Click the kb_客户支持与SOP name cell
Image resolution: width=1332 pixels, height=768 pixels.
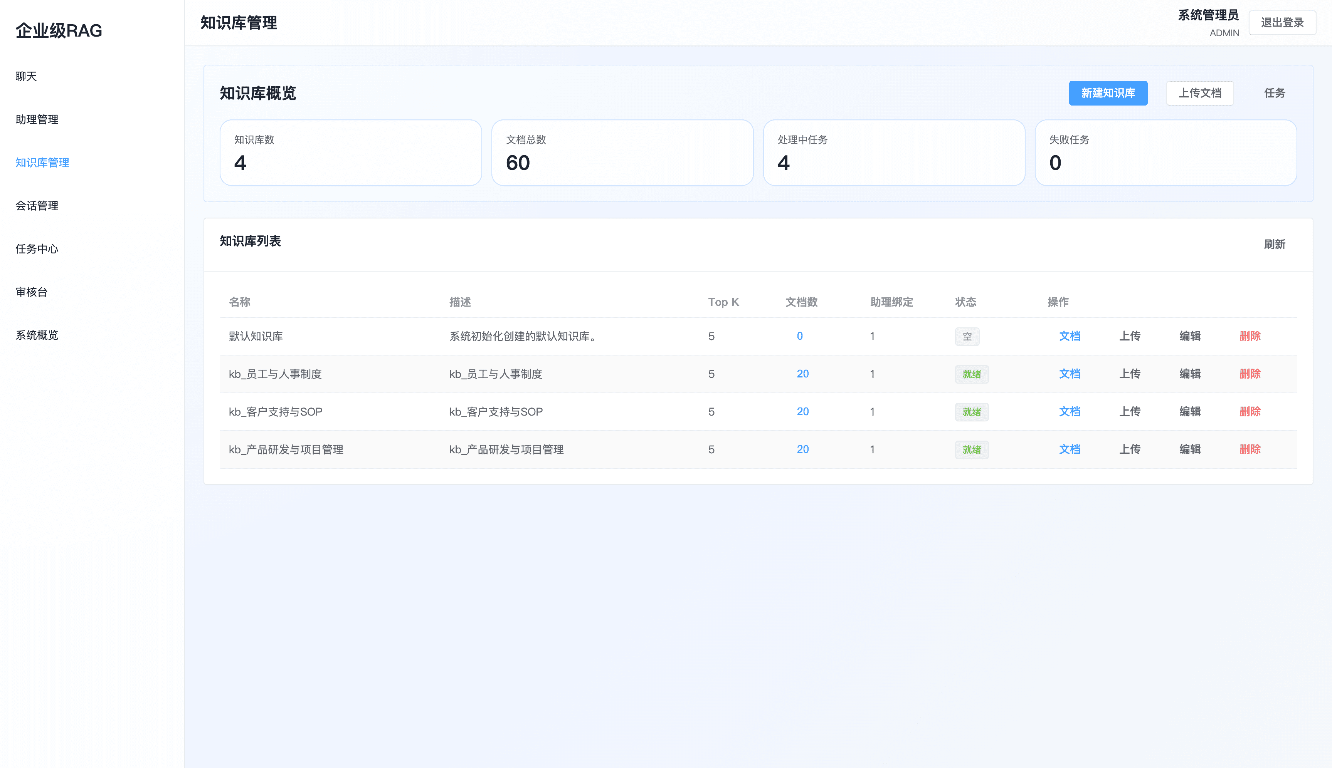pos(275,411)
